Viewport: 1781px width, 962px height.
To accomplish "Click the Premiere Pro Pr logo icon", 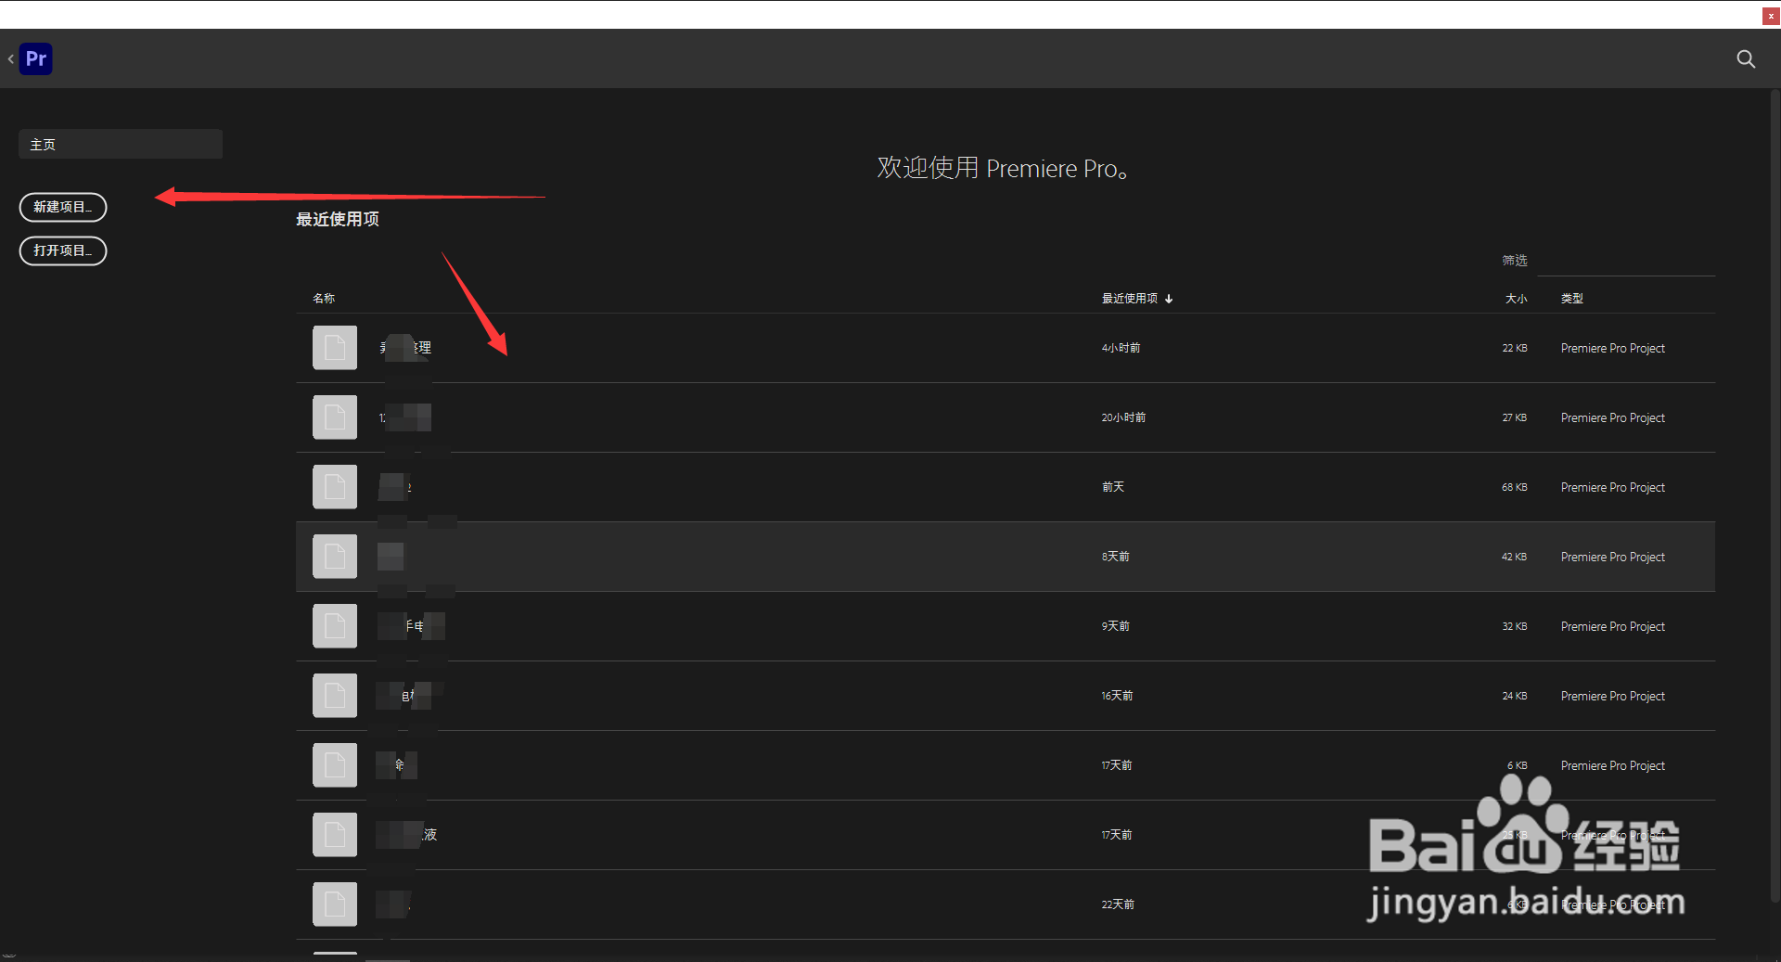I will click(x=36, y=59).
